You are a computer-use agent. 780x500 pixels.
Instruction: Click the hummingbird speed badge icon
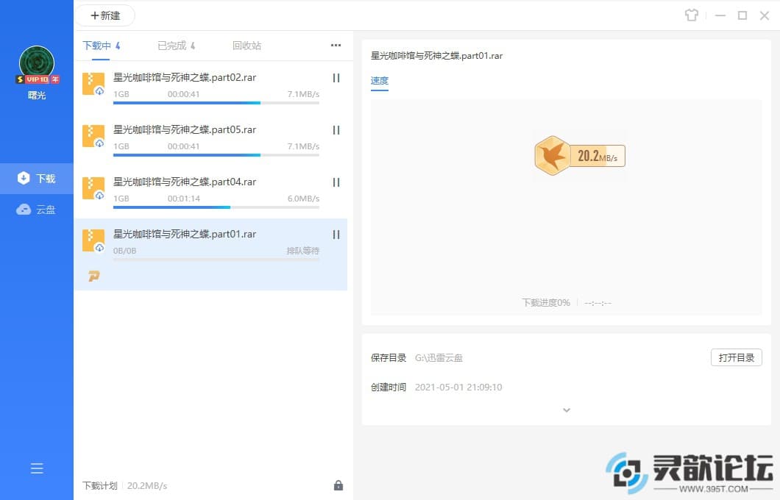click(552, 156)
